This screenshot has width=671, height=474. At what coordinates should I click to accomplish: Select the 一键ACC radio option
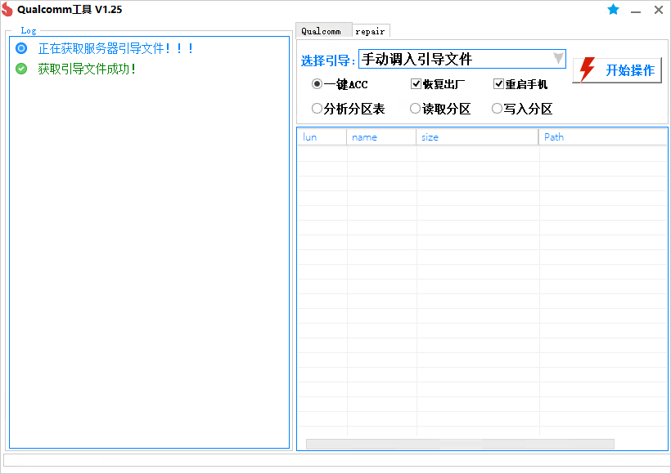317,84
